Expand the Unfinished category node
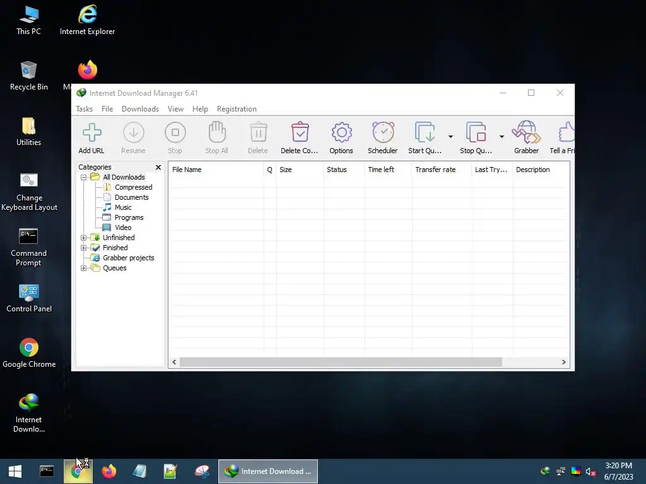646x484 pixels. pyautogui.click(x=84, y=238)
